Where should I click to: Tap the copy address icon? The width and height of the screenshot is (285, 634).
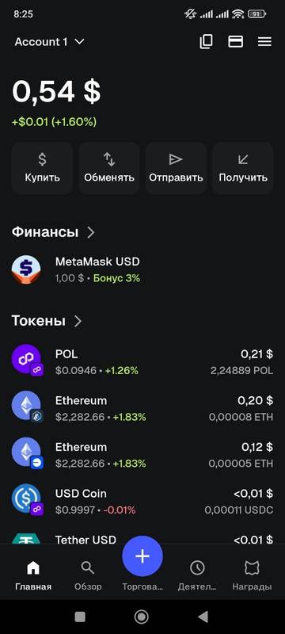click(x=207, y=42)
